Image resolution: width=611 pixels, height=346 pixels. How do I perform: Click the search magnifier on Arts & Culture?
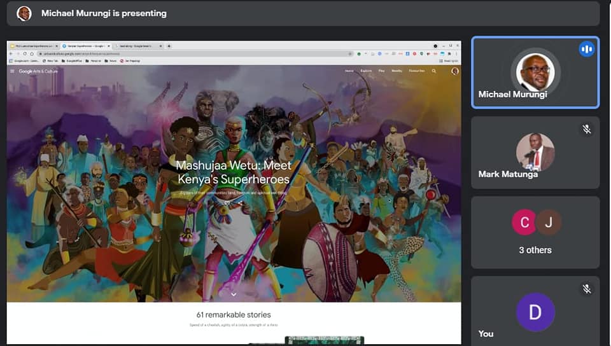pos(434,71)
